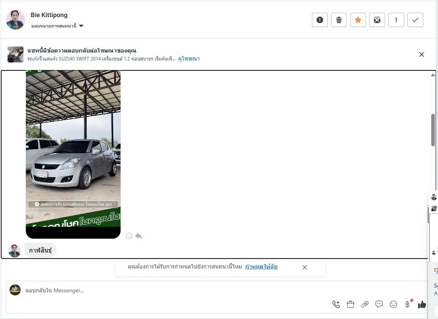This screenshot has height=319, width=438.
Task: Open the baht payment request icon
Action: [x=408, y=304]
